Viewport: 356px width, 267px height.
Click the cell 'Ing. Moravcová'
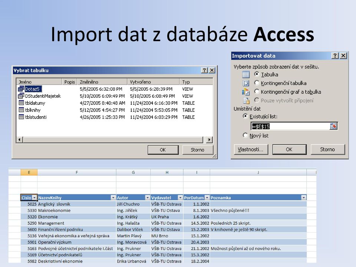133,242
